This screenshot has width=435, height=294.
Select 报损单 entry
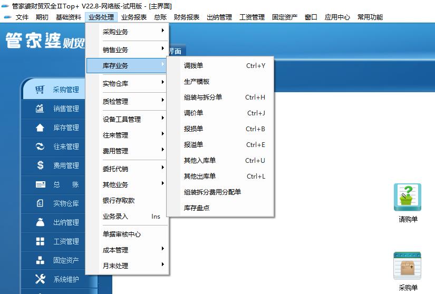(x=220, y=129)
